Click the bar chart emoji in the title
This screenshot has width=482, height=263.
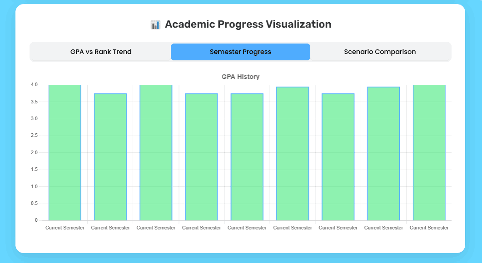click(156, 24)
